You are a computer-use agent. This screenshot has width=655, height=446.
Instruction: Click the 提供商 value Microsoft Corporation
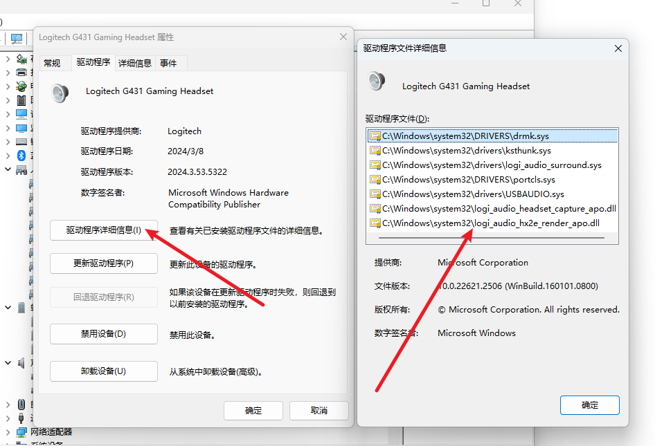[483, 263]
